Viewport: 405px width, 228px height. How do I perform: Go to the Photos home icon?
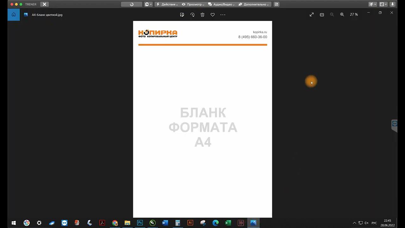pyautogui.click(x=14, y=15)
